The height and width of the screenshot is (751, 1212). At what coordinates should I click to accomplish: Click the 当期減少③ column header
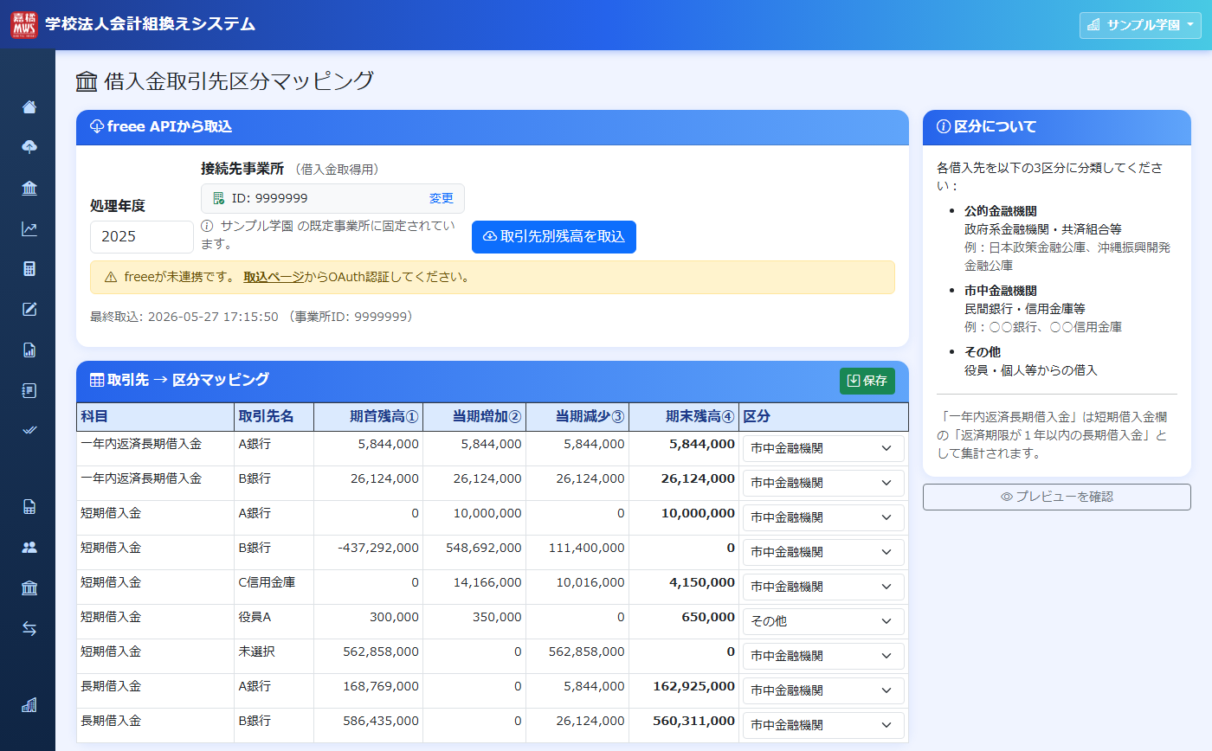click(577, 417)
